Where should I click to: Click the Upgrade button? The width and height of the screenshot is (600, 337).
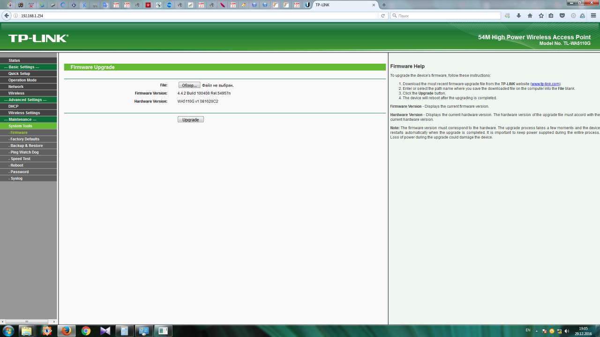tap(190, 120)
